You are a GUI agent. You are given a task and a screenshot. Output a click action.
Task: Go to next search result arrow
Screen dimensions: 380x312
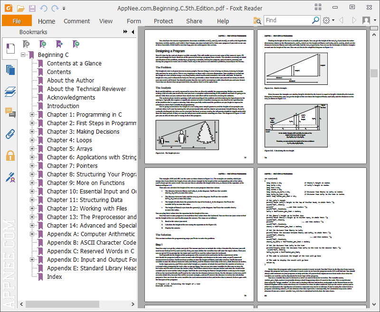[354, 20]
